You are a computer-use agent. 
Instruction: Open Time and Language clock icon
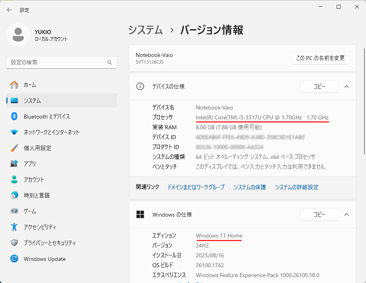pos(14,195)
